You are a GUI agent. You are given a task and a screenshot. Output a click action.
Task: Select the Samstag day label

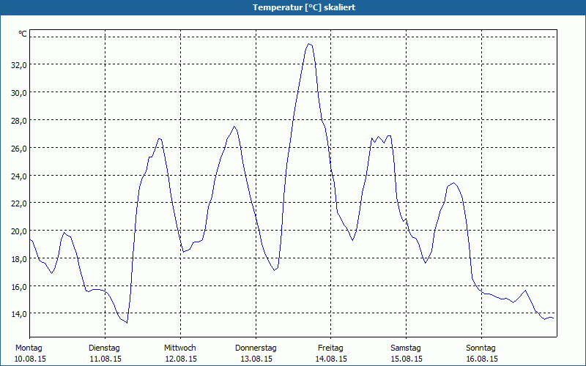(x=406, y=348)
